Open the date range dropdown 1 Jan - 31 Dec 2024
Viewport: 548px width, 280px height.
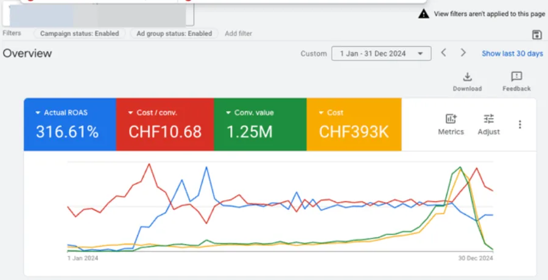coord(381,54)
